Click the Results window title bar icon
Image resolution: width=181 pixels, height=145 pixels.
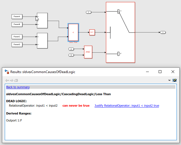pyautogui.click(x=7, y=72)
